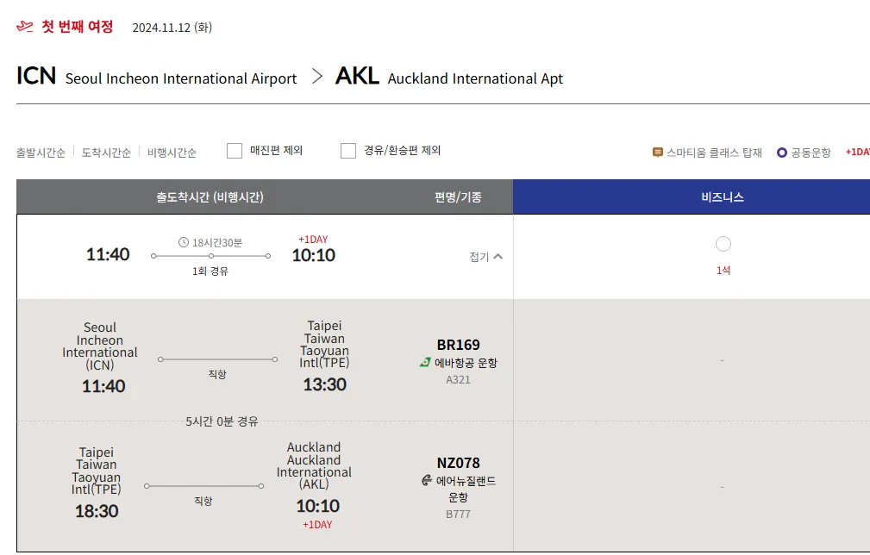Click the 공동운항 circle icon
This screenshot has width=870, height=555.
(x=782, y=153)
